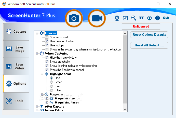The height and width of the screenshot is (118, 176).
Task: Select the Highlight color label
Action: (x=60, y=74)
